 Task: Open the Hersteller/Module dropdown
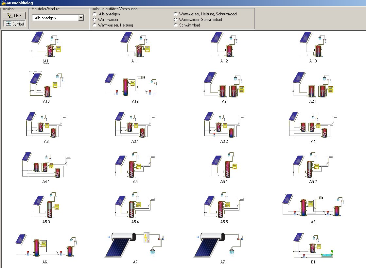point(81,17)
